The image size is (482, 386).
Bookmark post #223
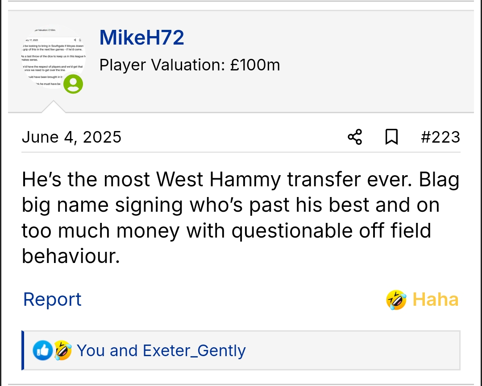click(391, 137)
